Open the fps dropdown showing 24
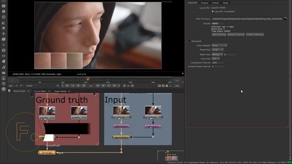Image resolution: width=292 pixels, height=164 pixels. point(13,86)
